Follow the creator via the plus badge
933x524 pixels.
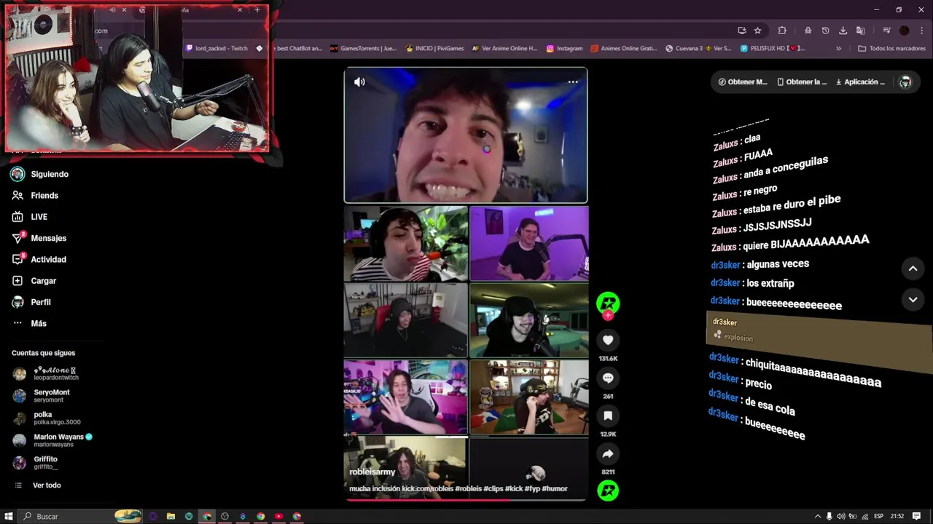(608, 316)
